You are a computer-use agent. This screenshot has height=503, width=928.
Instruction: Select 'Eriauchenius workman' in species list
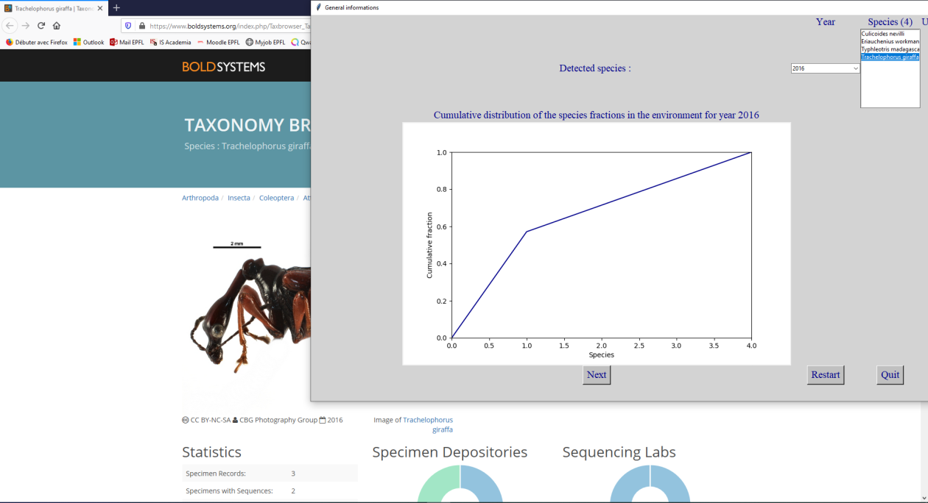[890, 42]
